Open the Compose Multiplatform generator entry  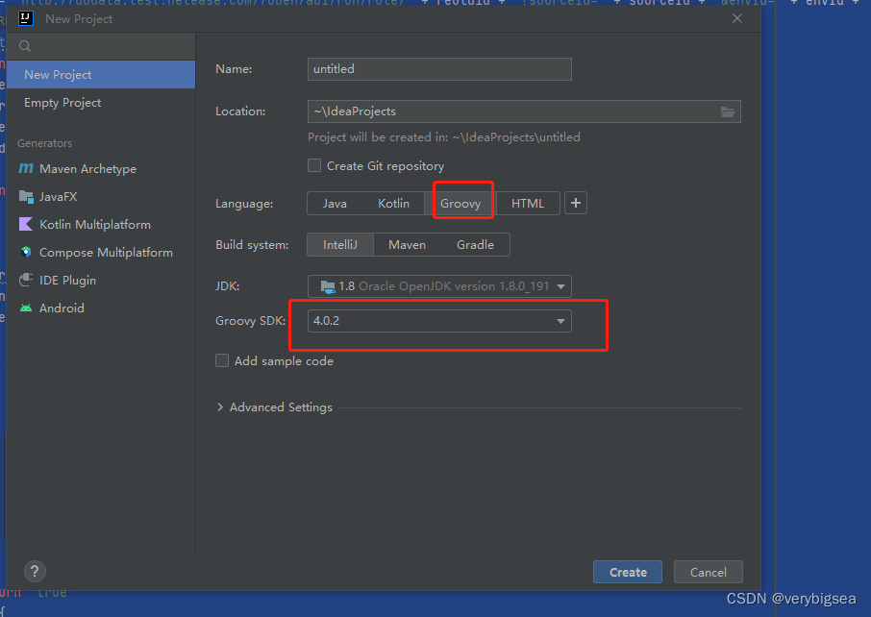coord(101,252)
